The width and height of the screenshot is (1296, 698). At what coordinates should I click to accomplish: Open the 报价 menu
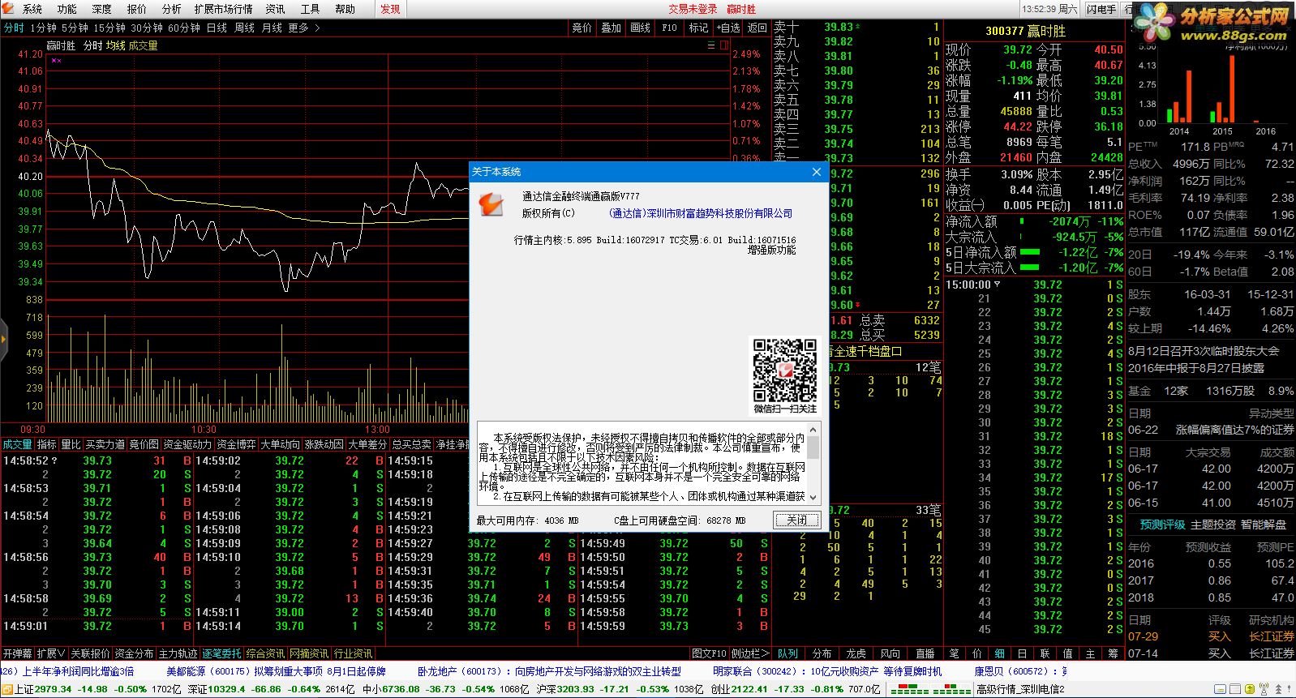(x=137, y=9)
